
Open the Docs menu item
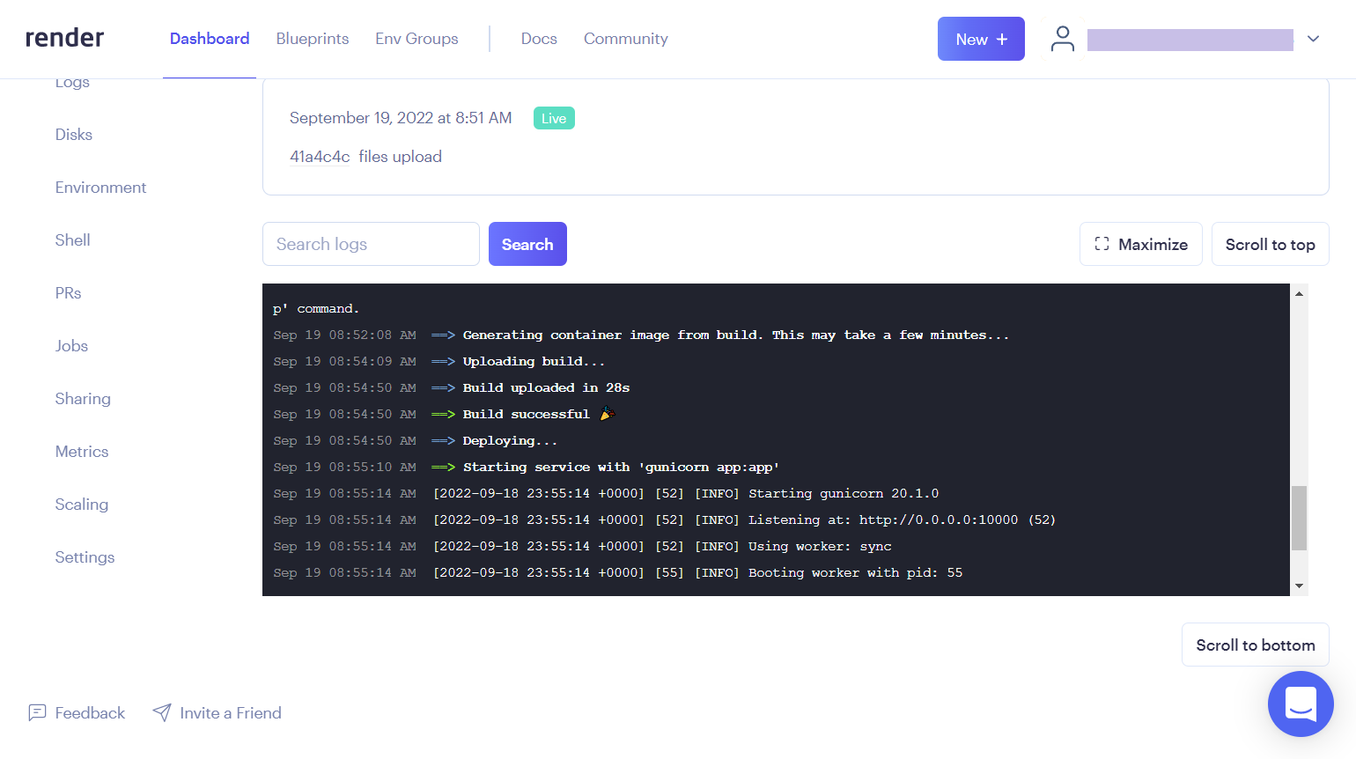pos(539,38)
